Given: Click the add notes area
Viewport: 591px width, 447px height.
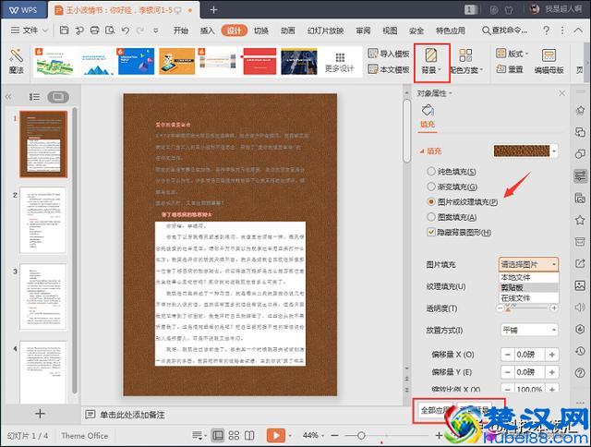Looking at the screenshot, I should [x=132, y=415].
